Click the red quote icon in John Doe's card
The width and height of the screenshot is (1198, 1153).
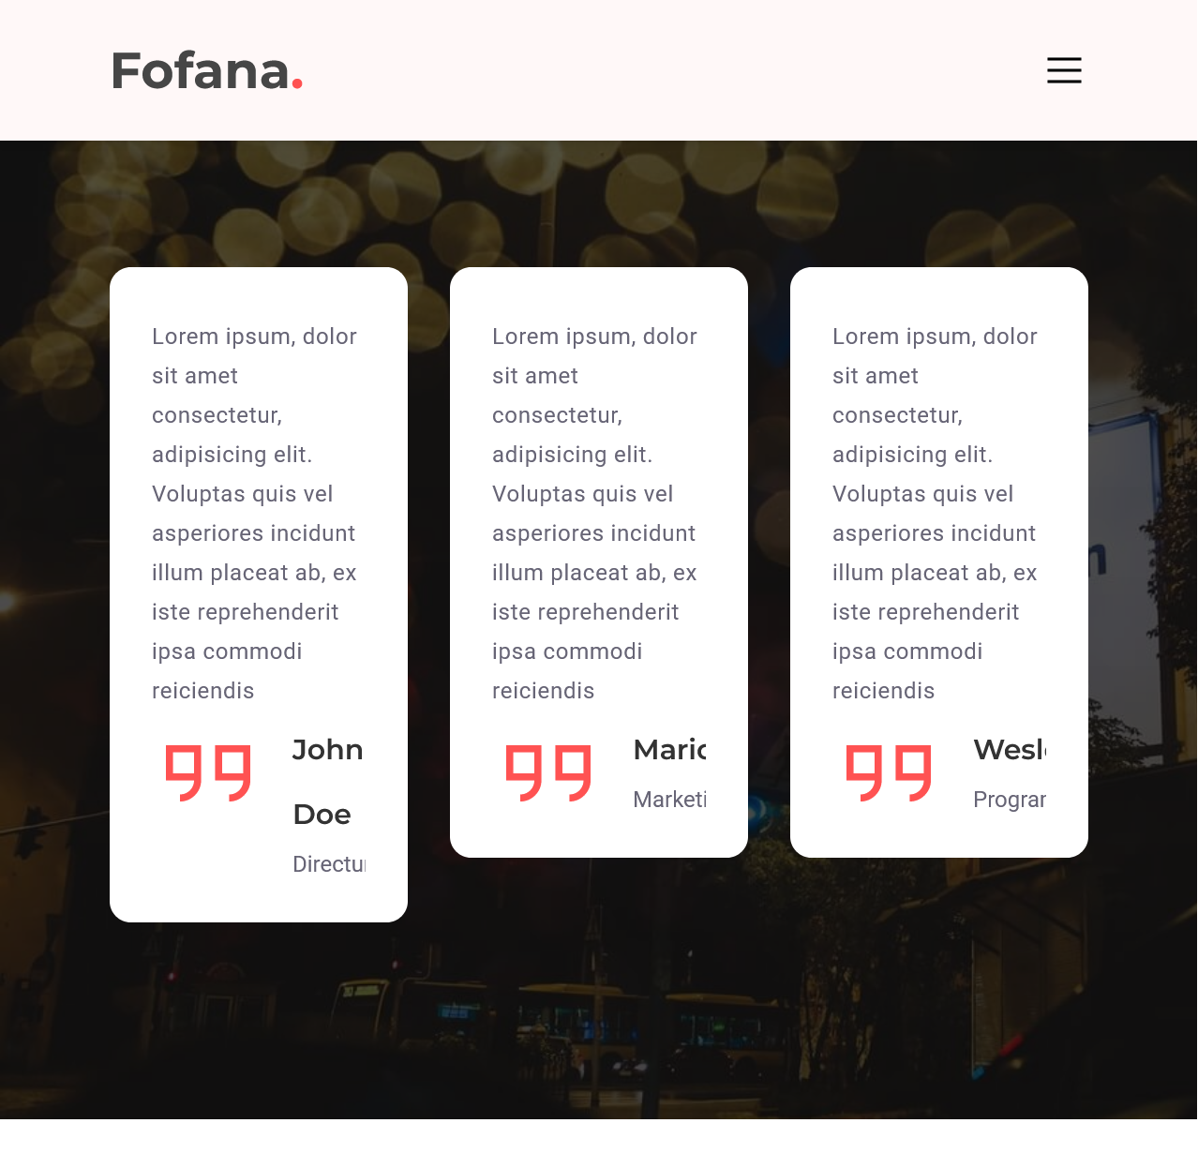(x=209, y=772)
